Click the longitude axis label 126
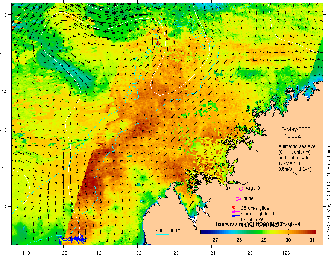 point(286,253)
